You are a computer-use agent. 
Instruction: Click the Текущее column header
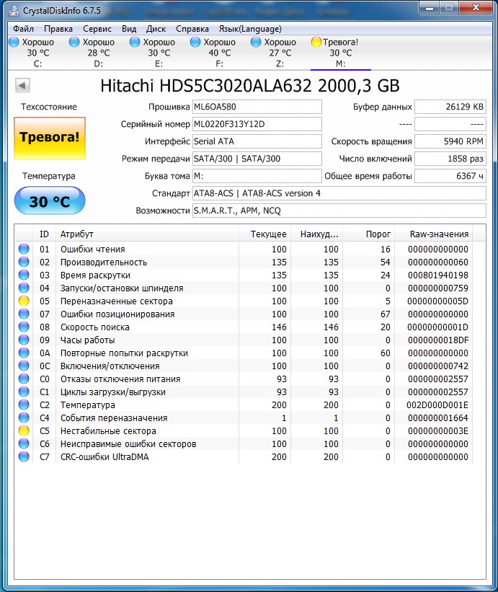(264, 234)
